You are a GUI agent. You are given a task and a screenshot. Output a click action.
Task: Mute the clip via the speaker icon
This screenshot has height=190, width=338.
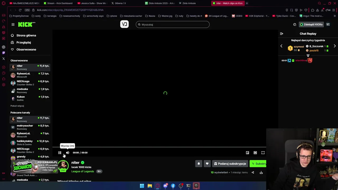[68, 153]
